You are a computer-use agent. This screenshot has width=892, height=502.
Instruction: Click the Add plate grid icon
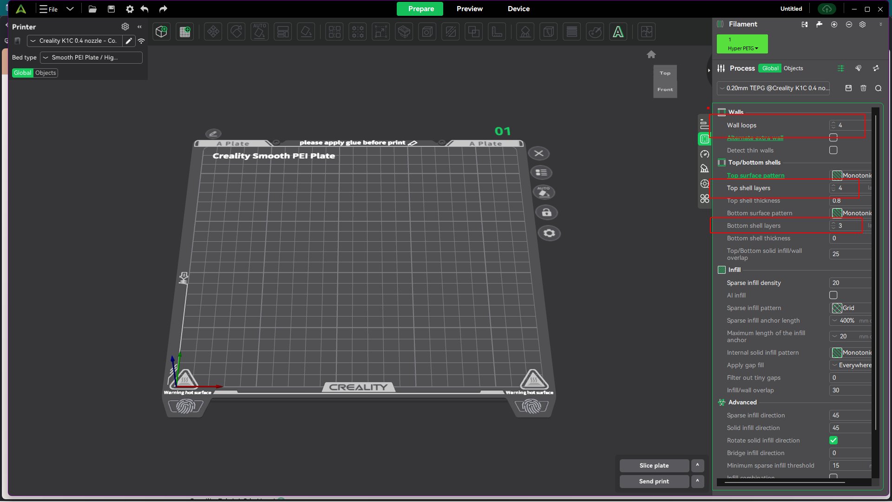click(185, 32)
